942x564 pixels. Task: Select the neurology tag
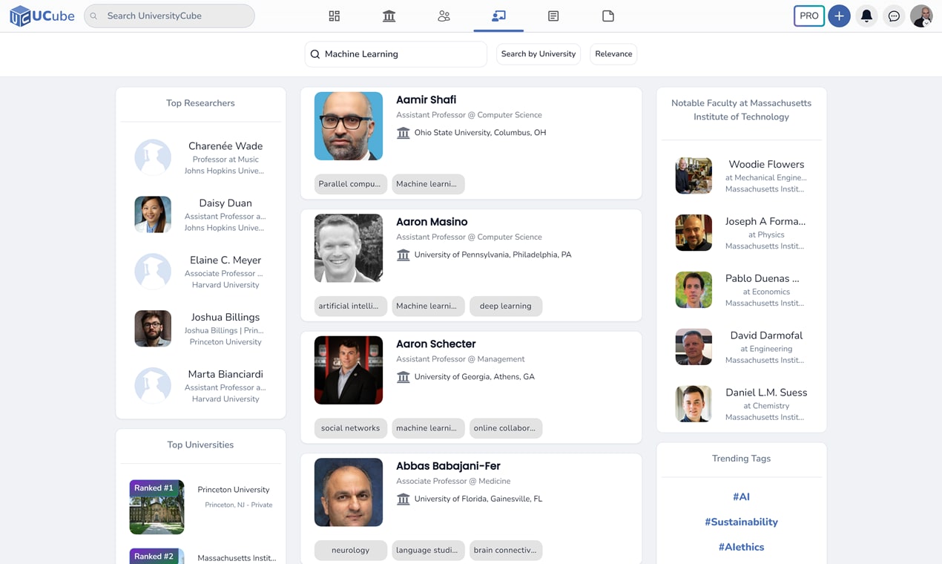[x=350, y=550]
